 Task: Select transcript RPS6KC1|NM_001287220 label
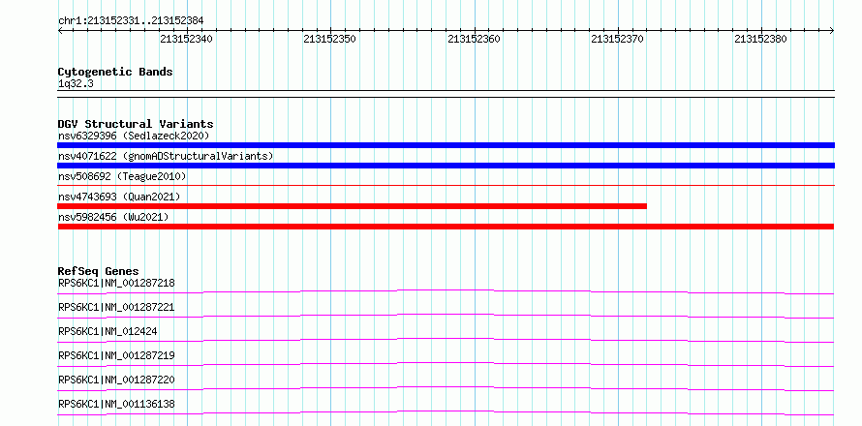(x=116, y=380)
